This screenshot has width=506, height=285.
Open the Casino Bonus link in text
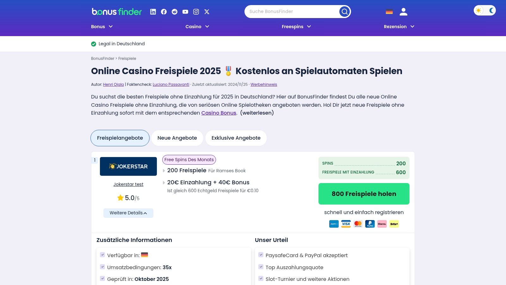click(x=219, y=113)
